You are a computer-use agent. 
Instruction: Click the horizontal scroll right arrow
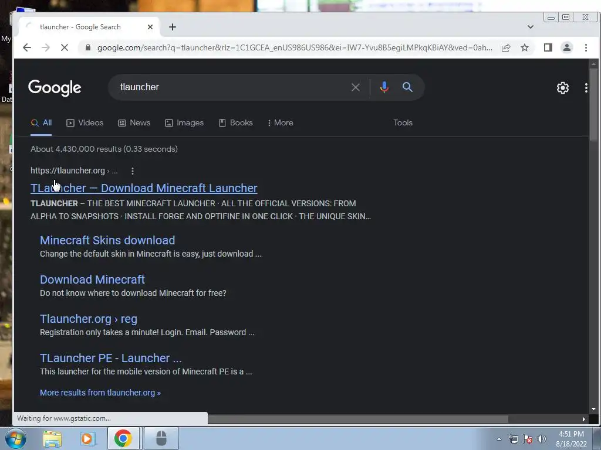click(584, 420)
